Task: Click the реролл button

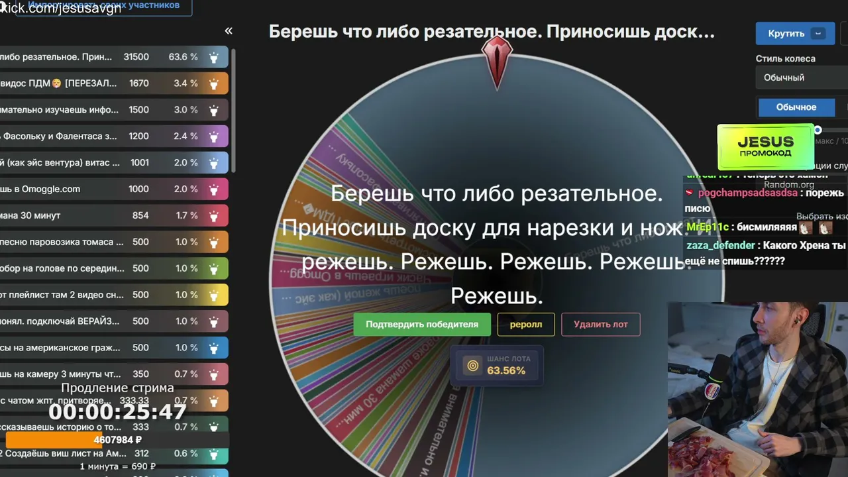Action: pyautogui.click(x=526, y=325)
